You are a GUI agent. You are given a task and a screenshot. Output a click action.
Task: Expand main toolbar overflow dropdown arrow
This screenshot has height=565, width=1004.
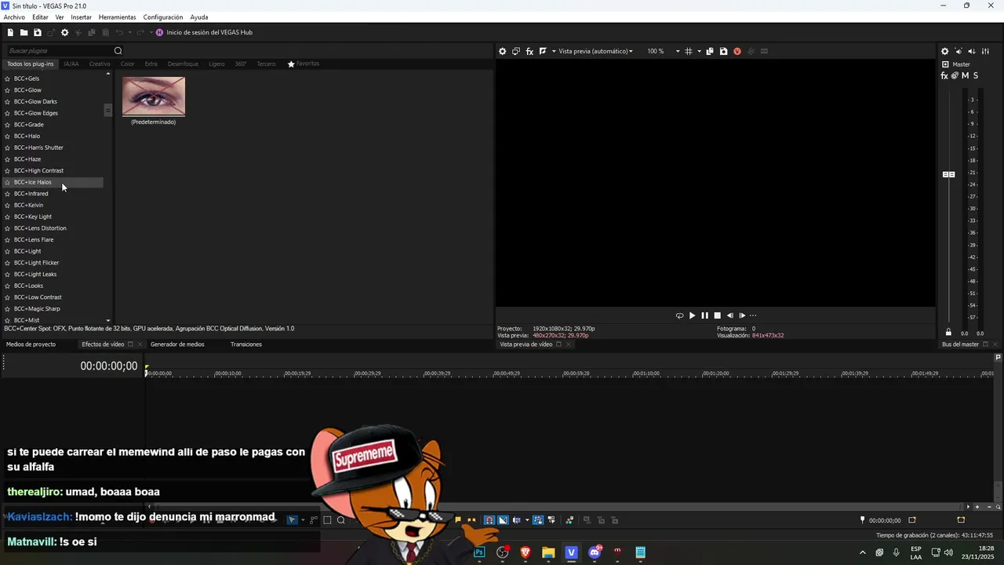click(x=151, y=32)
